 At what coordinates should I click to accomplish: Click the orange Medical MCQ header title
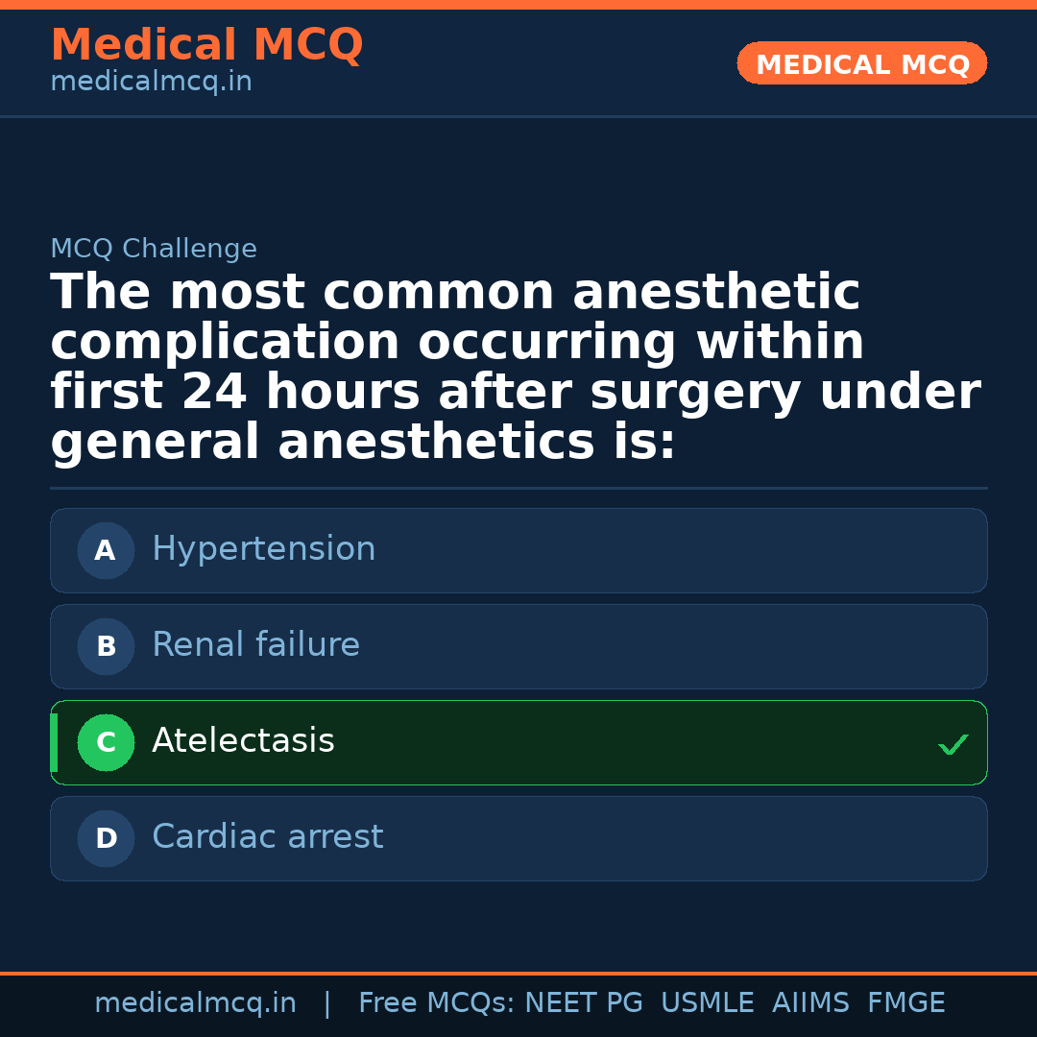pyautogui.click(x=206, y=45)
